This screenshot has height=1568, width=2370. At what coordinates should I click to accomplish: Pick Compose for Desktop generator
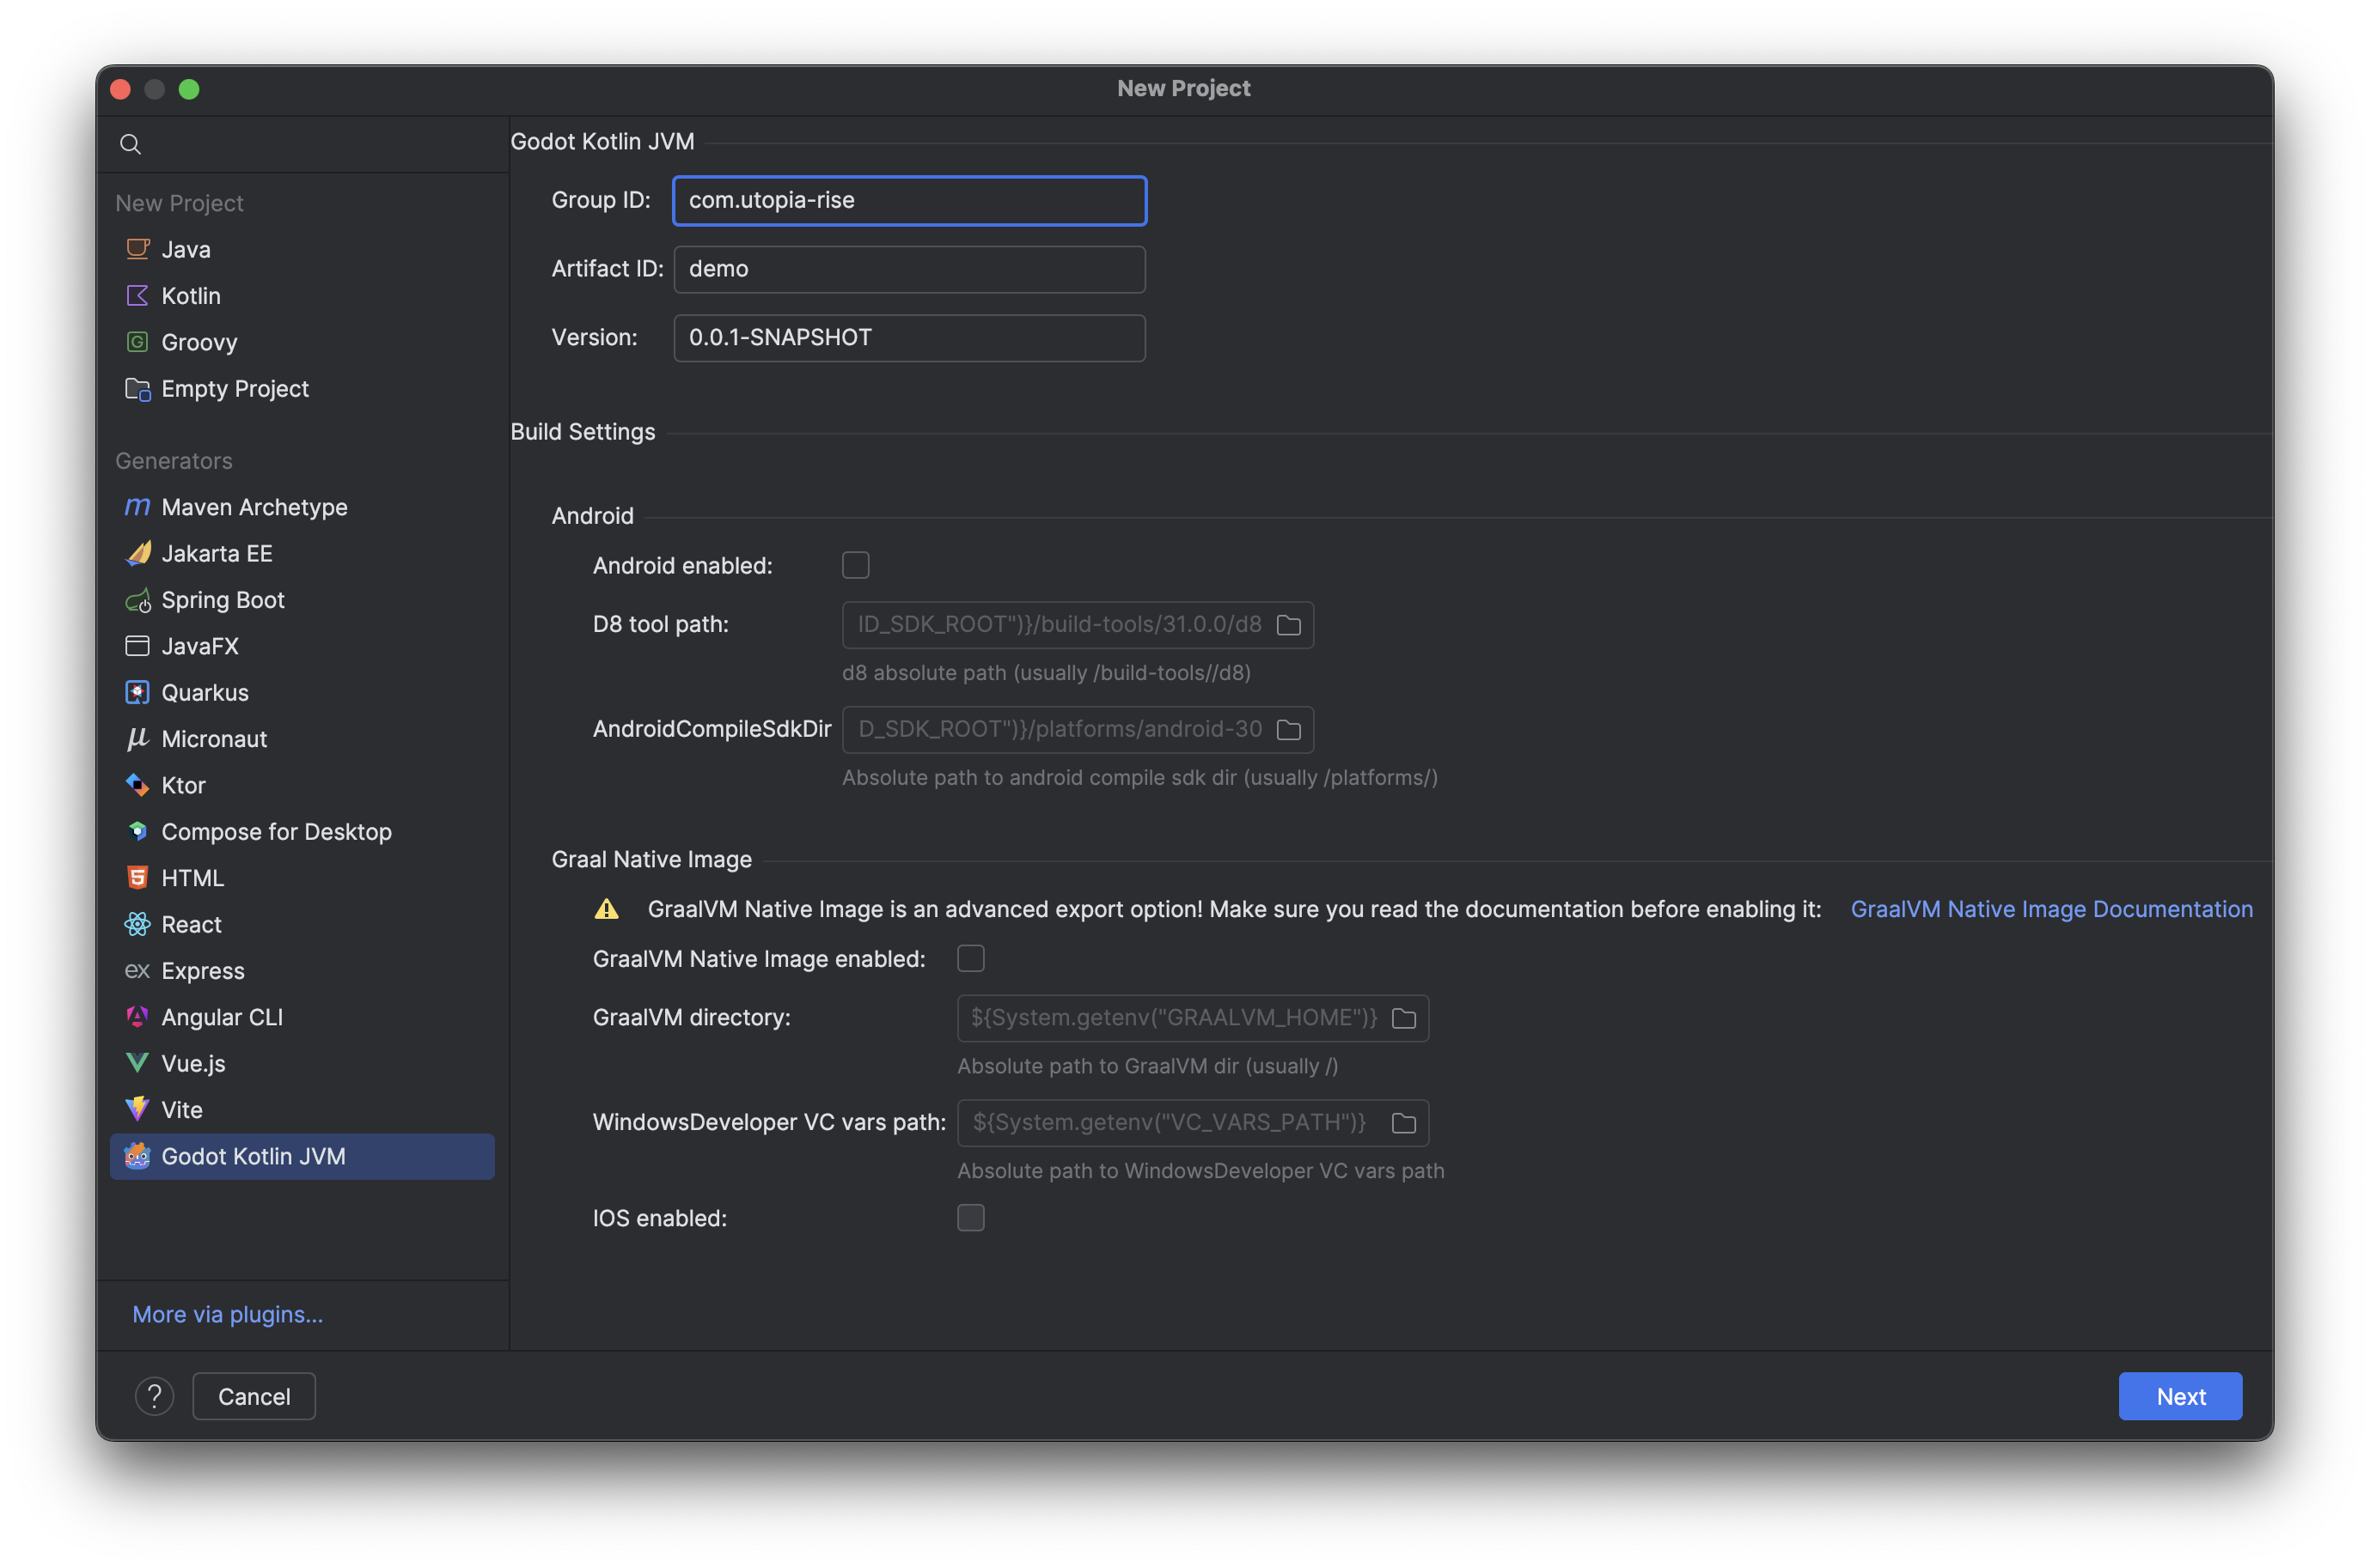(302, 832)
